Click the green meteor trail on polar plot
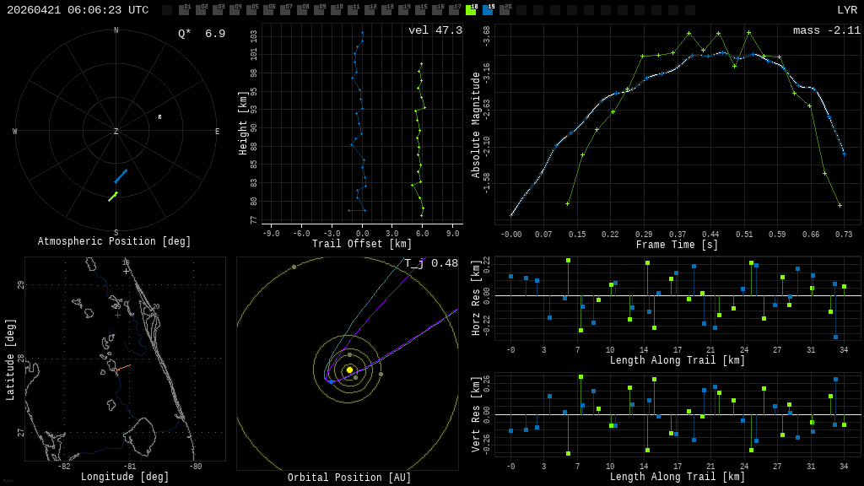This screenshot has height=486, width=864. click(113, 196)
